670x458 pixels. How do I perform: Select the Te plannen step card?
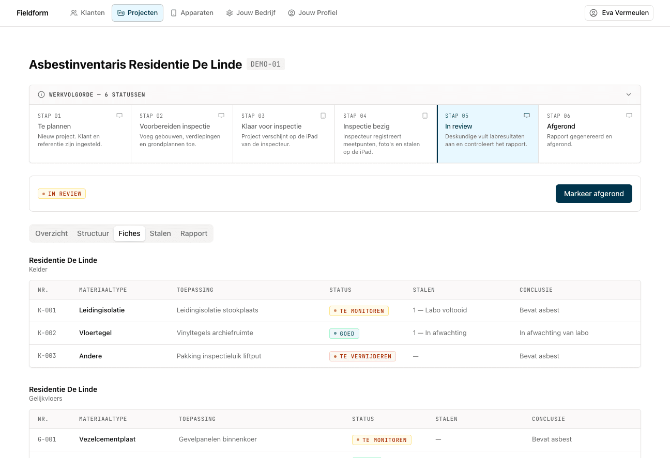coord(80,134)
